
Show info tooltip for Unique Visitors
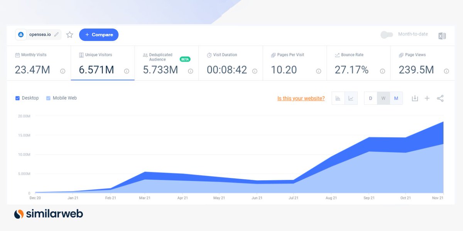coord(126,71)
